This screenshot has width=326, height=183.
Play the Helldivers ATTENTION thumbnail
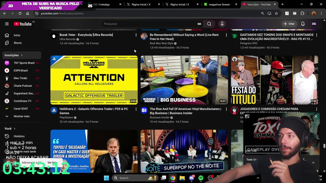point(94,80)
